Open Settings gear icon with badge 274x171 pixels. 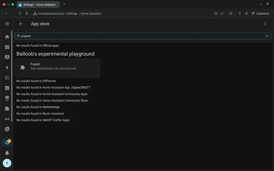pos(7,143)
